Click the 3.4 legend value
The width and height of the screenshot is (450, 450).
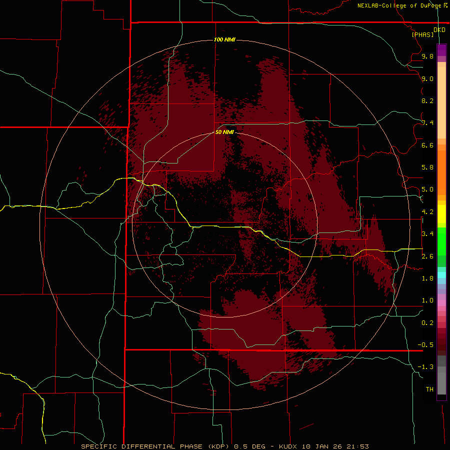(x=427, y=234)
